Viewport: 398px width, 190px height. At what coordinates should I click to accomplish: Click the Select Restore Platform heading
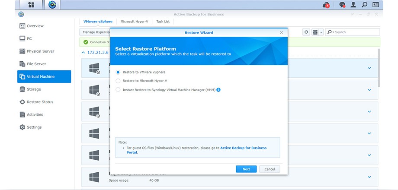(x=145, y=49)
